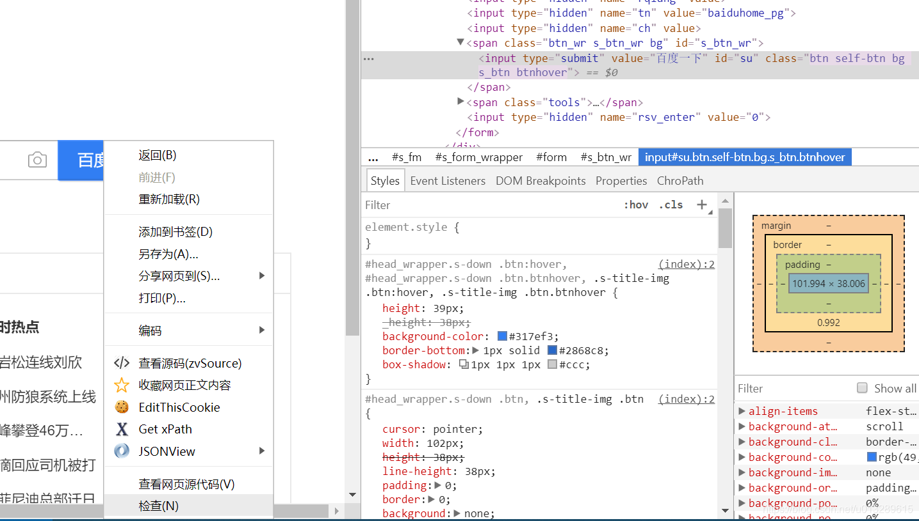Open the 分享网页到(S) submenu

click(x=189, y=276)
